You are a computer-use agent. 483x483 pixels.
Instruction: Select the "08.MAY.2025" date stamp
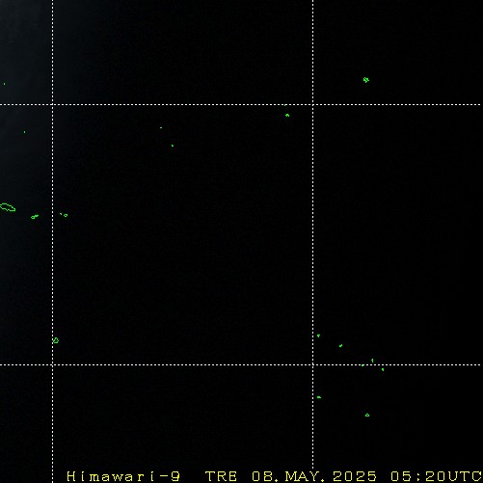click(314, 475)
